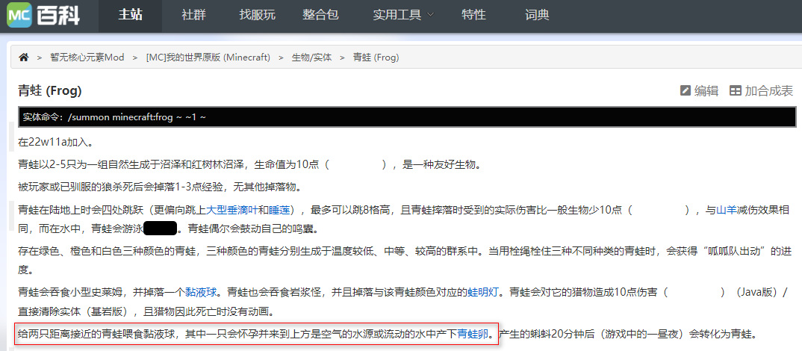Click the MC百科 site logo
Screen dimensions: 802x351
(43, 14)
